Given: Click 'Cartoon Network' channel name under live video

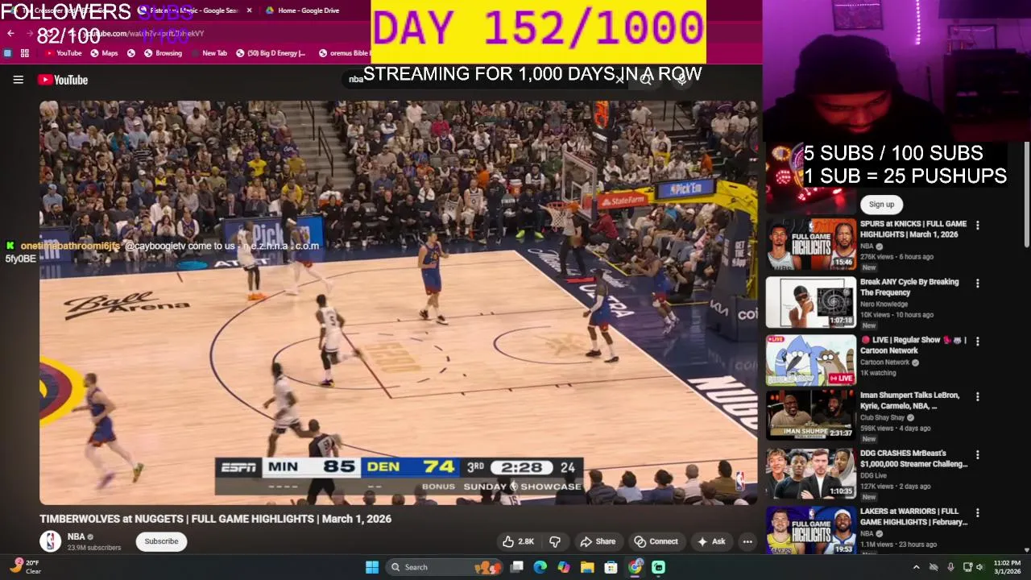Looking at the screenshot, I should tap(884, 362).
